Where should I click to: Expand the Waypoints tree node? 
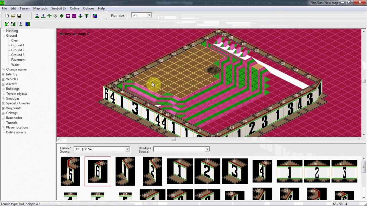3,108
